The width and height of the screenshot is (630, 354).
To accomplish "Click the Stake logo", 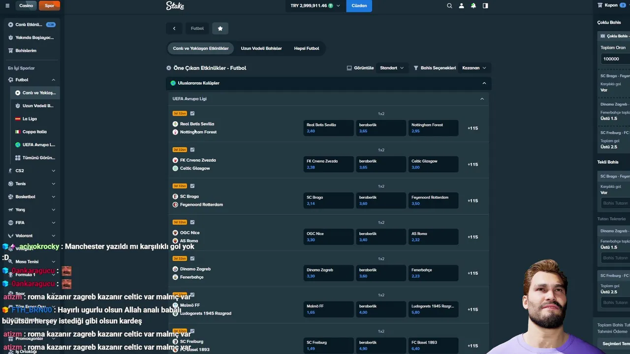I will [x=175, y=6].
